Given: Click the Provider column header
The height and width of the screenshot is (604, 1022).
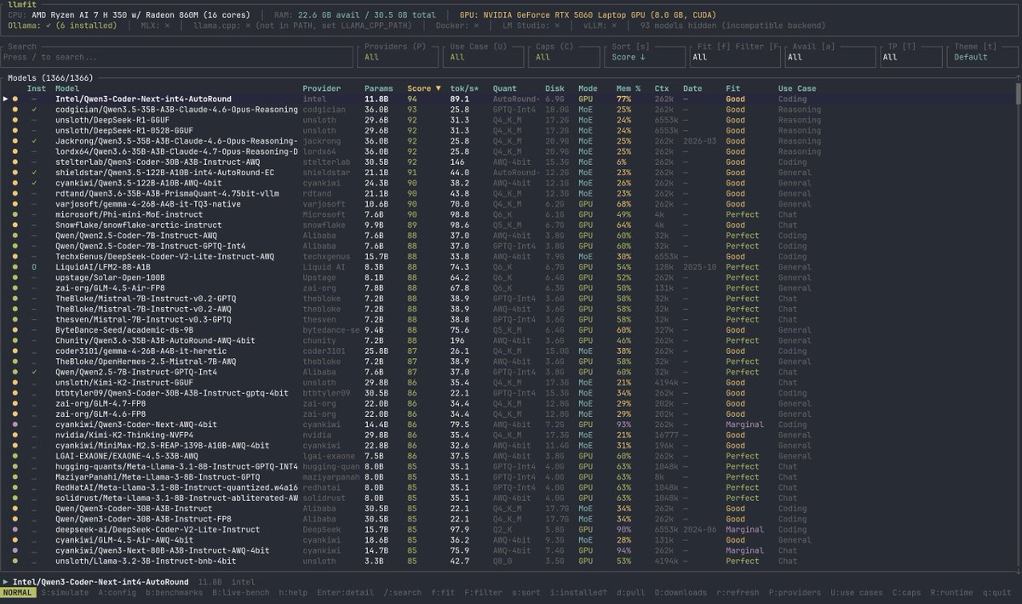Looking at the screenshot, I should click(321, 88).
